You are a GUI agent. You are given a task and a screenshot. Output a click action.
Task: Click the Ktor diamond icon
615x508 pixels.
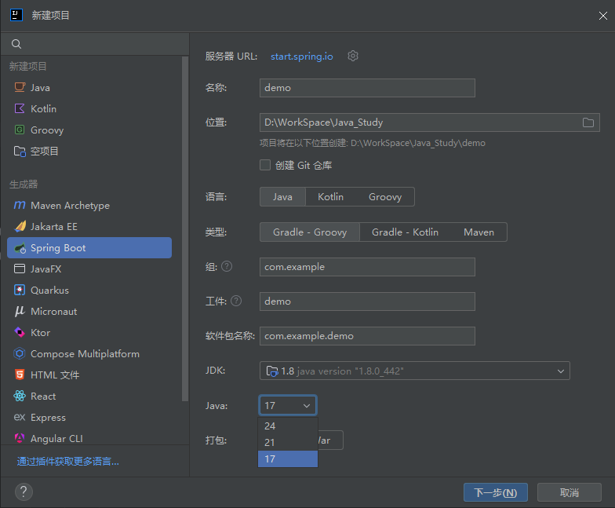click(x=20, y=332)
